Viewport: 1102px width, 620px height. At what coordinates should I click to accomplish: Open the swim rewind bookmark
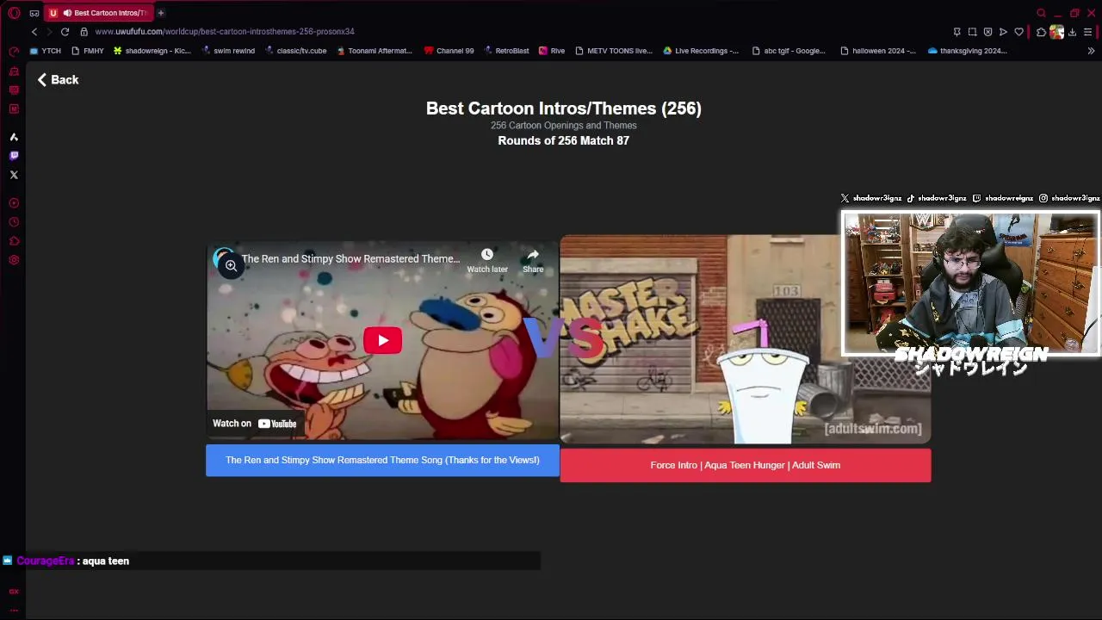tap(228, 51)
